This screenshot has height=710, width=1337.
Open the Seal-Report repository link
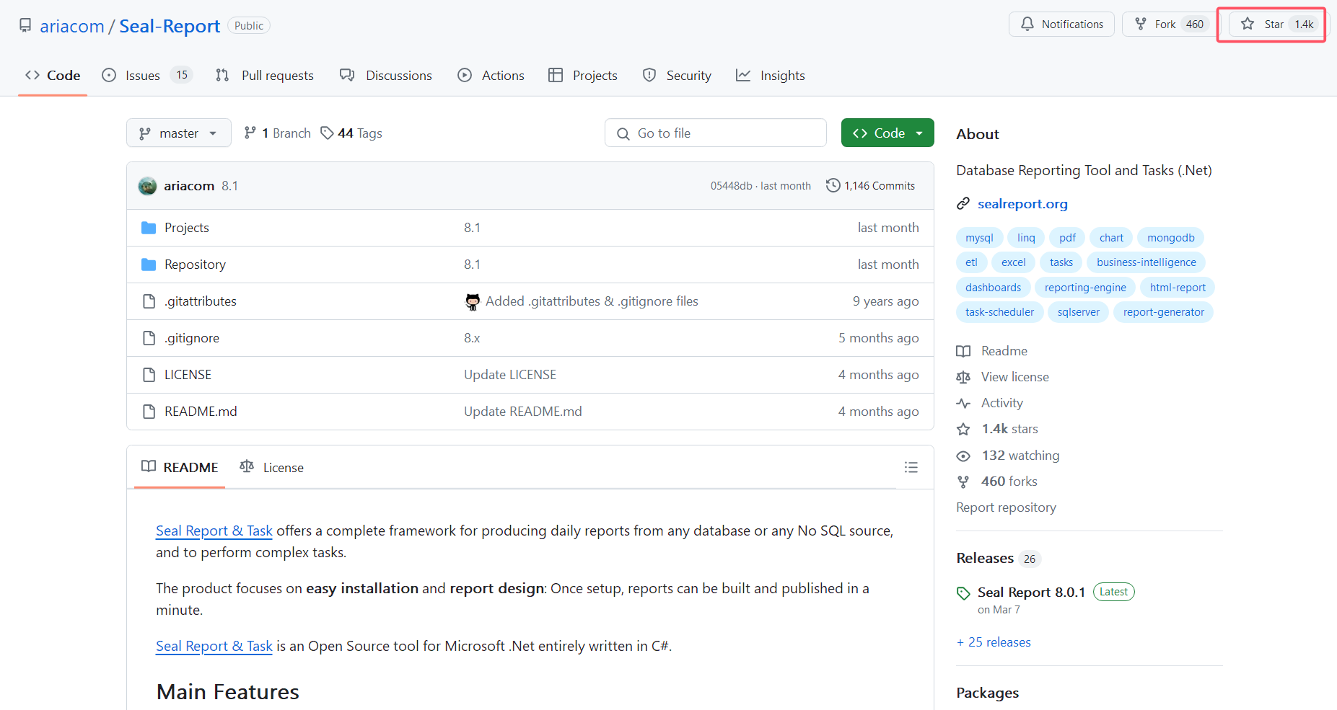point(170,27)
